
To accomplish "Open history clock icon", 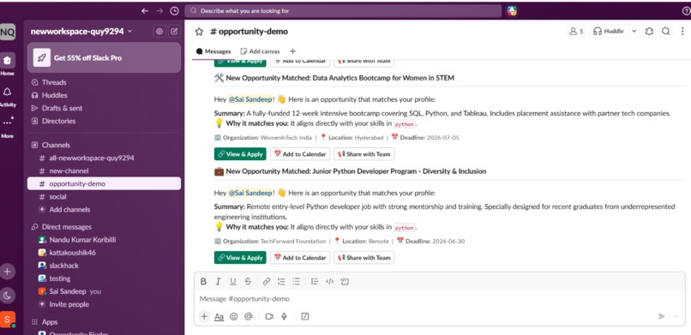I will [x=175, y=11].
